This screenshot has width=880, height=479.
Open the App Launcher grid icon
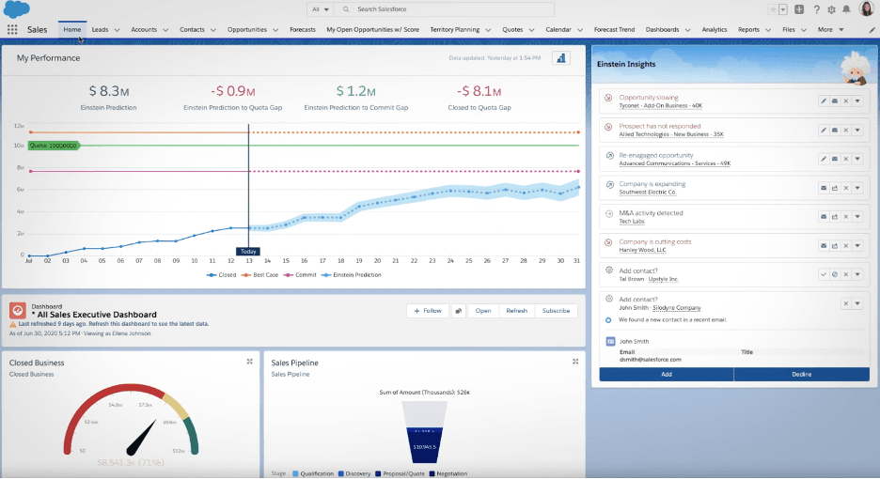tap(12, 30)
